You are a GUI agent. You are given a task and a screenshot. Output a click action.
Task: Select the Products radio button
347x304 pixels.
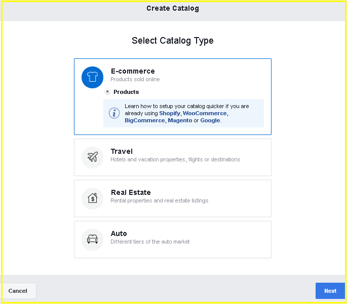tap(107, 92)
